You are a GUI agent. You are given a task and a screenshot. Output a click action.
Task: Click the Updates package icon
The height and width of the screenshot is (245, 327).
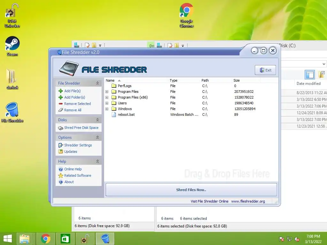pyautogui.click(x=60, y=152)
